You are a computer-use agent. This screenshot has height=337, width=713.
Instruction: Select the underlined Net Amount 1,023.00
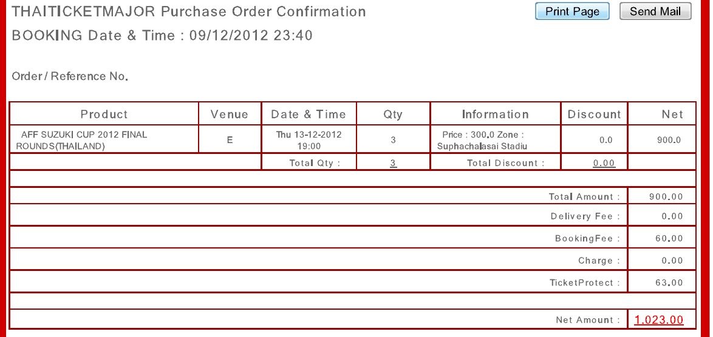(x=658, y=320)
